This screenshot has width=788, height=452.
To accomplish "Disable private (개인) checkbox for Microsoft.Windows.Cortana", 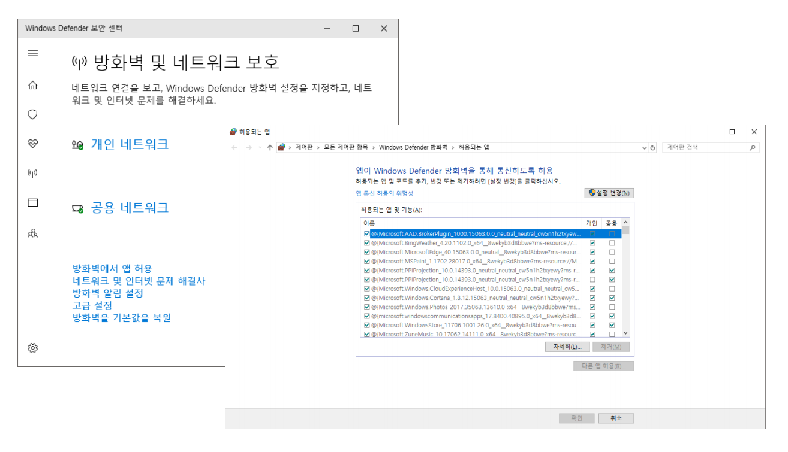I will click(592, 298).
